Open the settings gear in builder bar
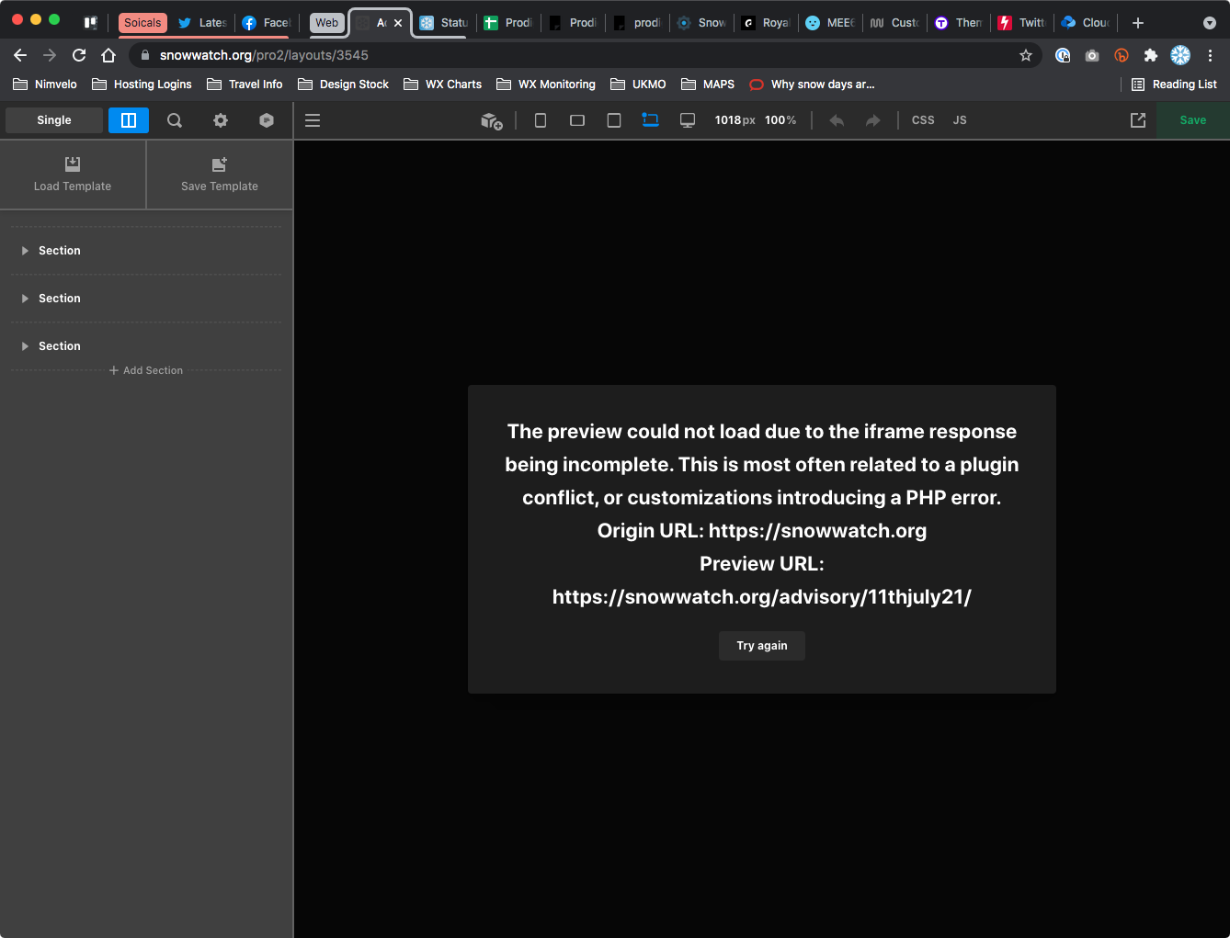 (221, 120)
